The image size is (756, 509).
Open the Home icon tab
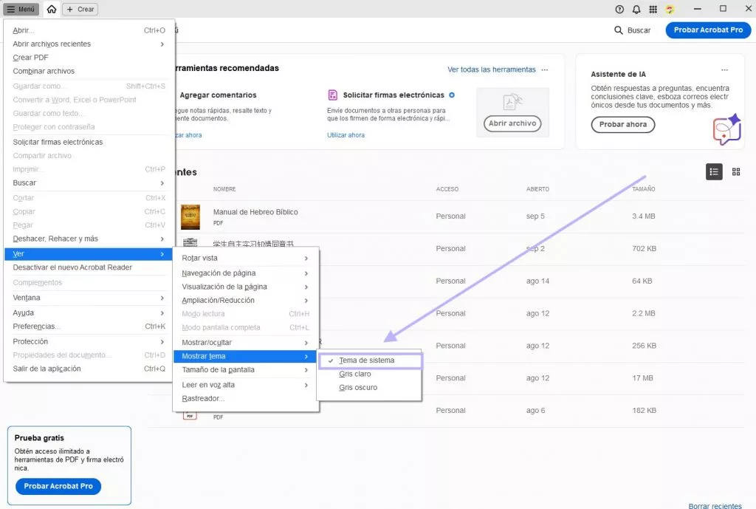52,9
